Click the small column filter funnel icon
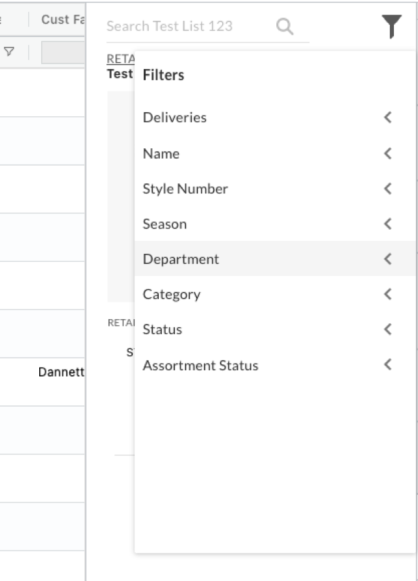418x581 pixels. (x=10, y=52)
